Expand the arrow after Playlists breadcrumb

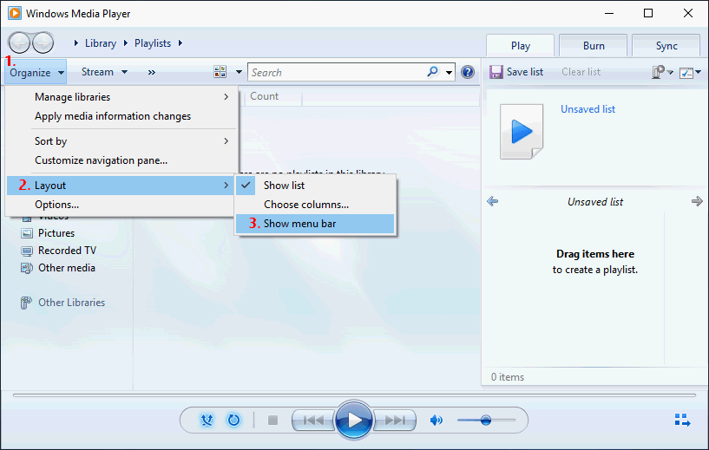[181, 43]
